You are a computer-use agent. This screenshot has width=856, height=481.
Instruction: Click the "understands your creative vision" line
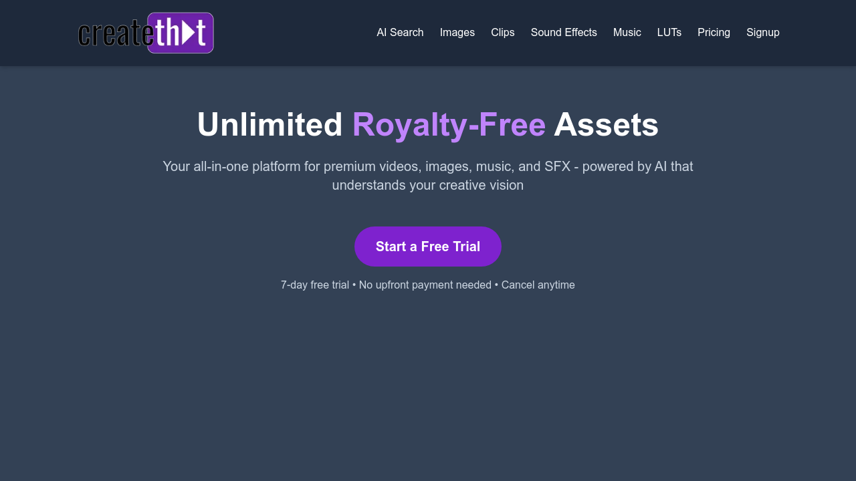coord(427,185)
